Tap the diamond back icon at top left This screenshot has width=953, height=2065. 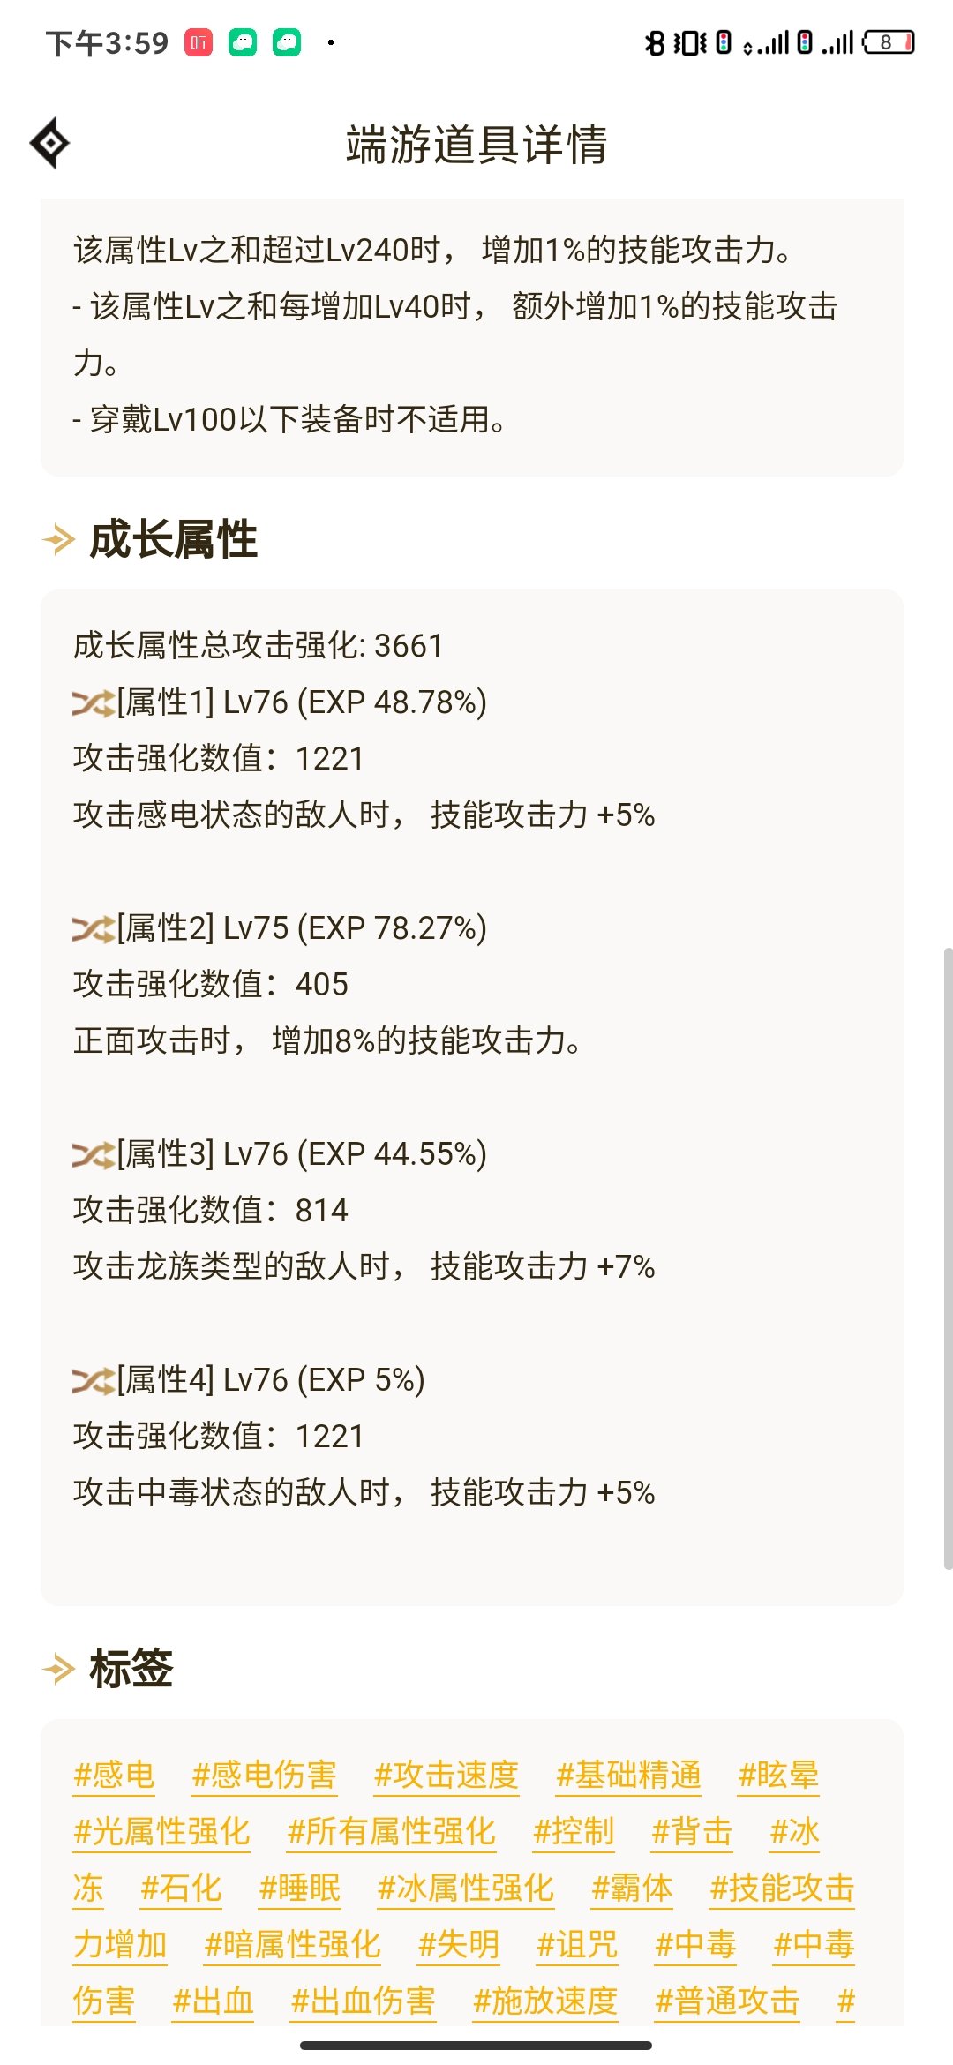point(49,143)
